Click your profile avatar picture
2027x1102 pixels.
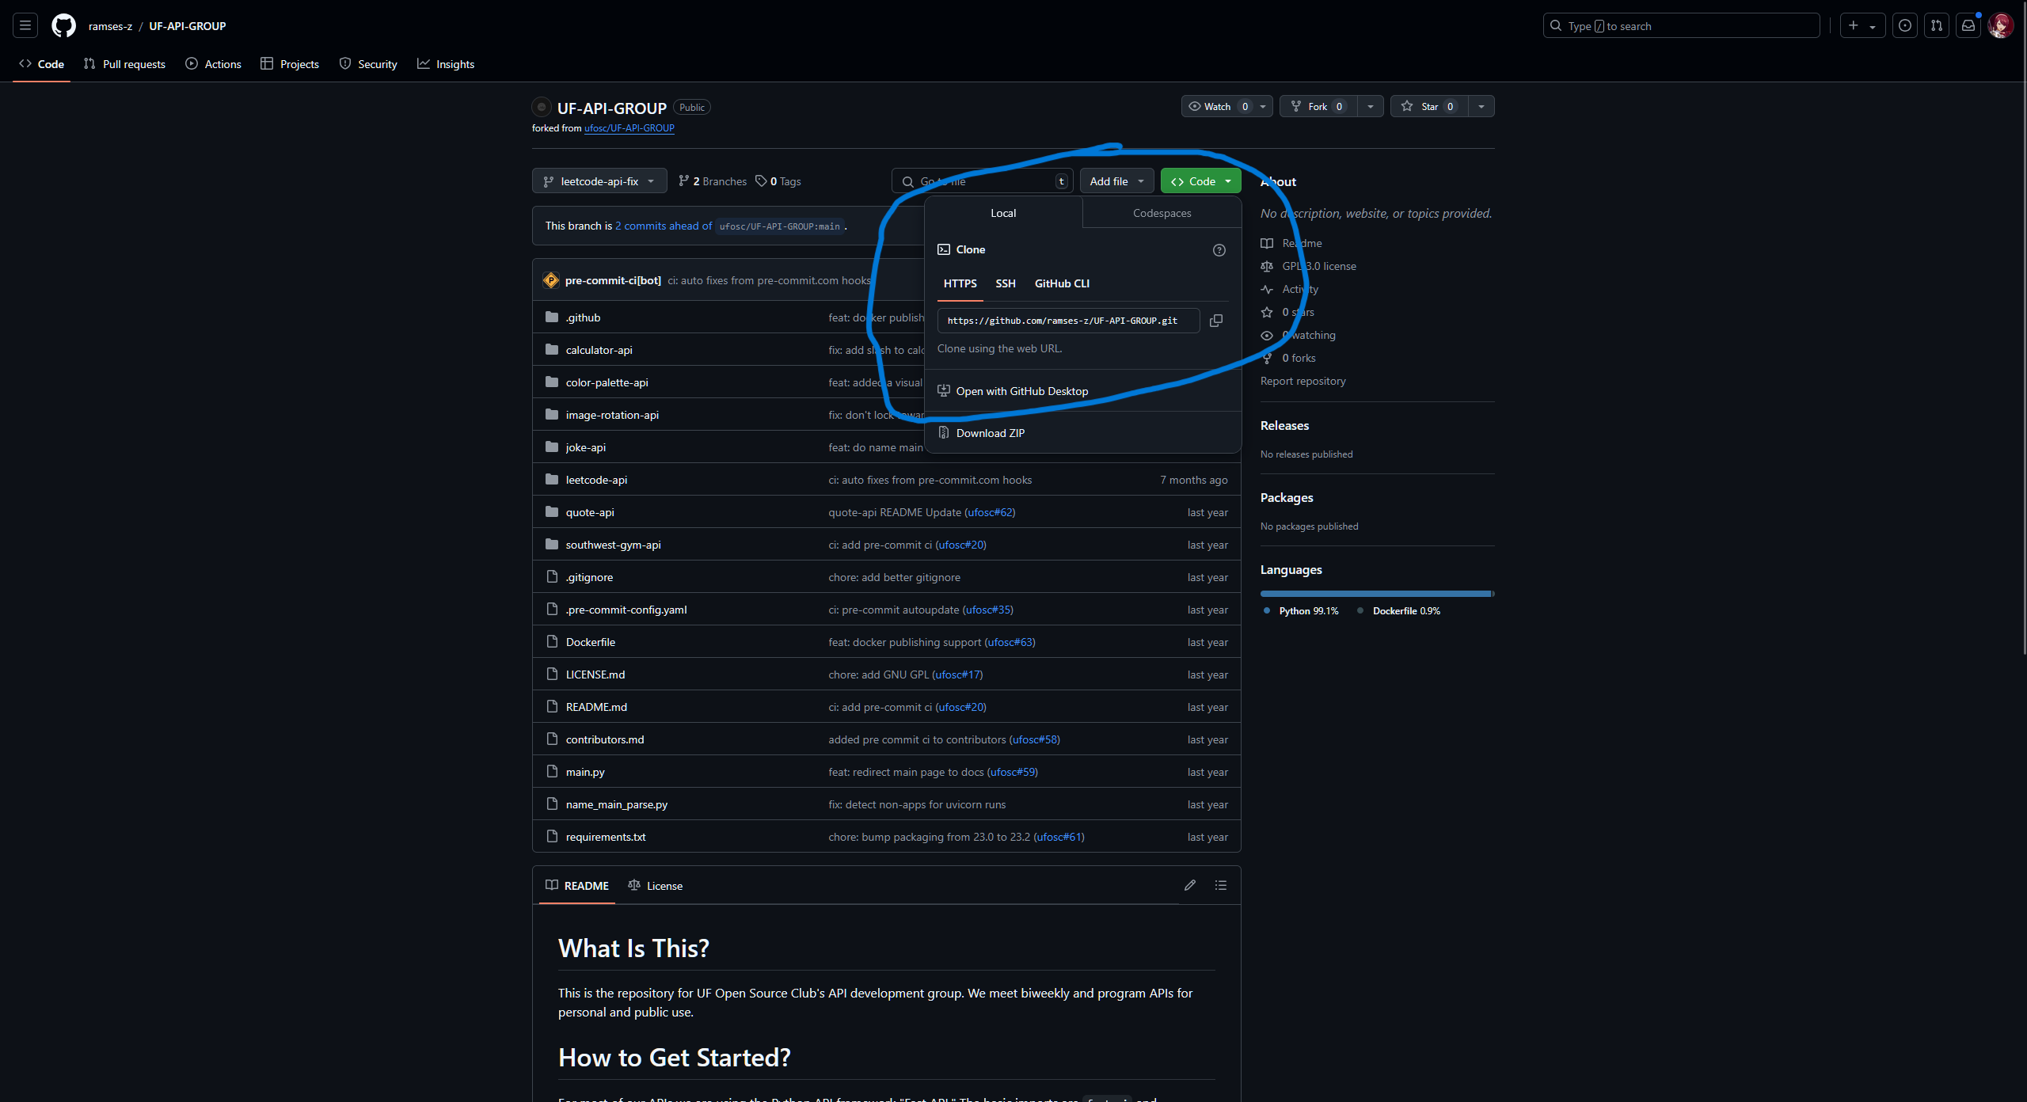2001,25
